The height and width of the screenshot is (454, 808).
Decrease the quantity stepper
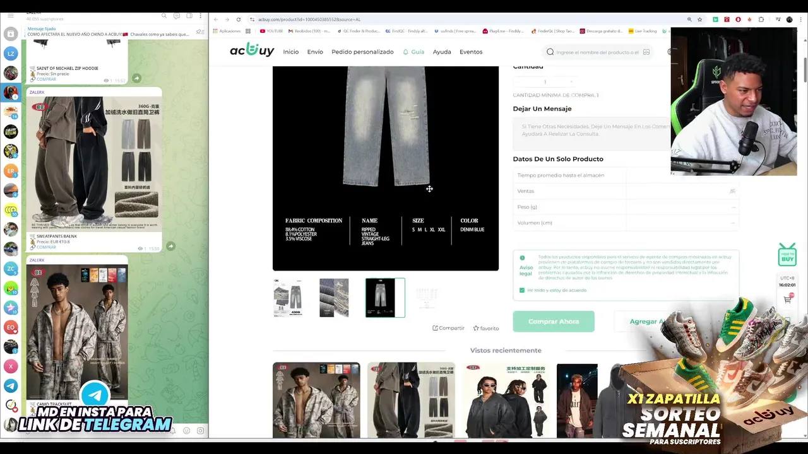[520, 81]
